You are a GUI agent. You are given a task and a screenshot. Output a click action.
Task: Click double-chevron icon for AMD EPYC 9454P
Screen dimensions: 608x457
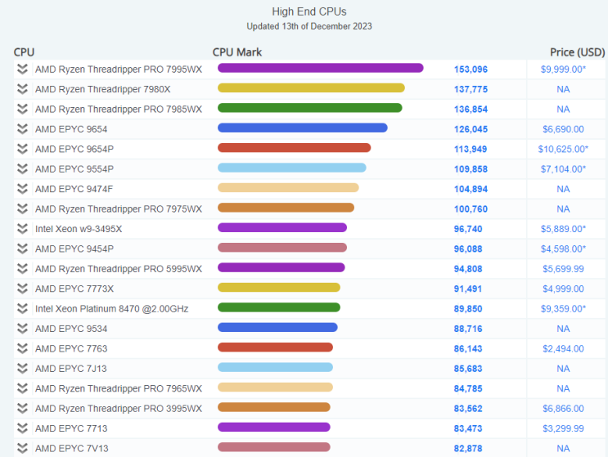22,249
